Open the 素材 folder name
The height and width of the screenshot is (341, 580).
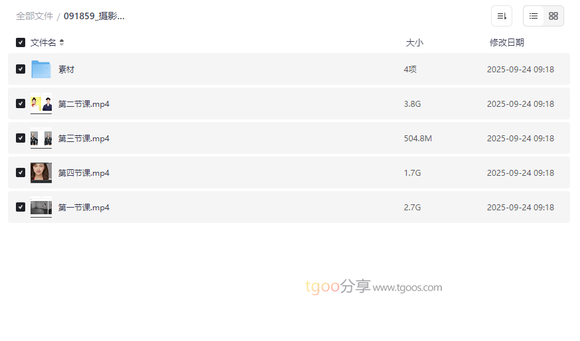click(x=66, y=70)
